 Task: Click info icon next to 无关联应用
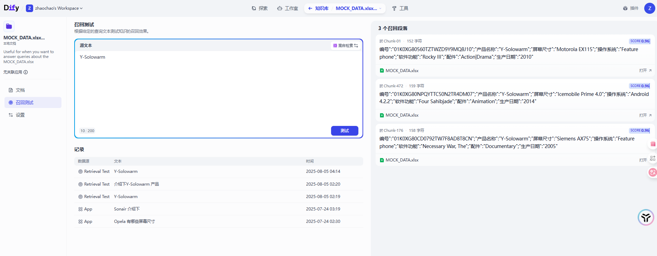coord(26,72)
